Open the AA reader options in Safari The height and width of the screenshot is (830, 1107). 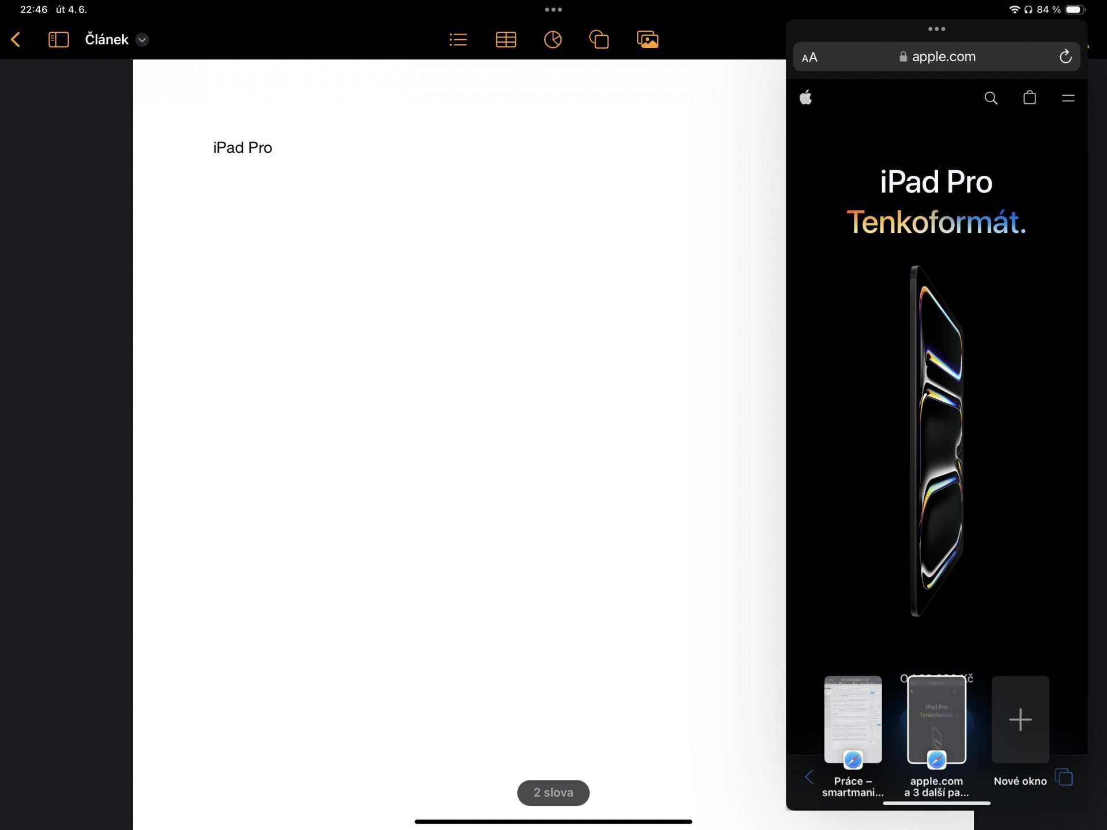coord(809,57)
